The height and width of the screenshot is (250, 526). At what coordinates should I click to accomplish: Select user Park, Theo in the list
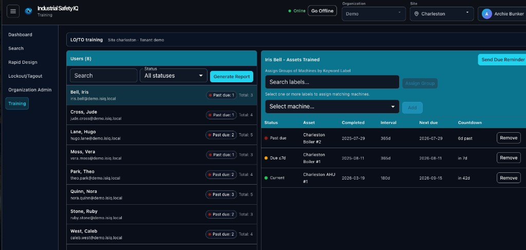pyautogui.click(x=162, y=174)
